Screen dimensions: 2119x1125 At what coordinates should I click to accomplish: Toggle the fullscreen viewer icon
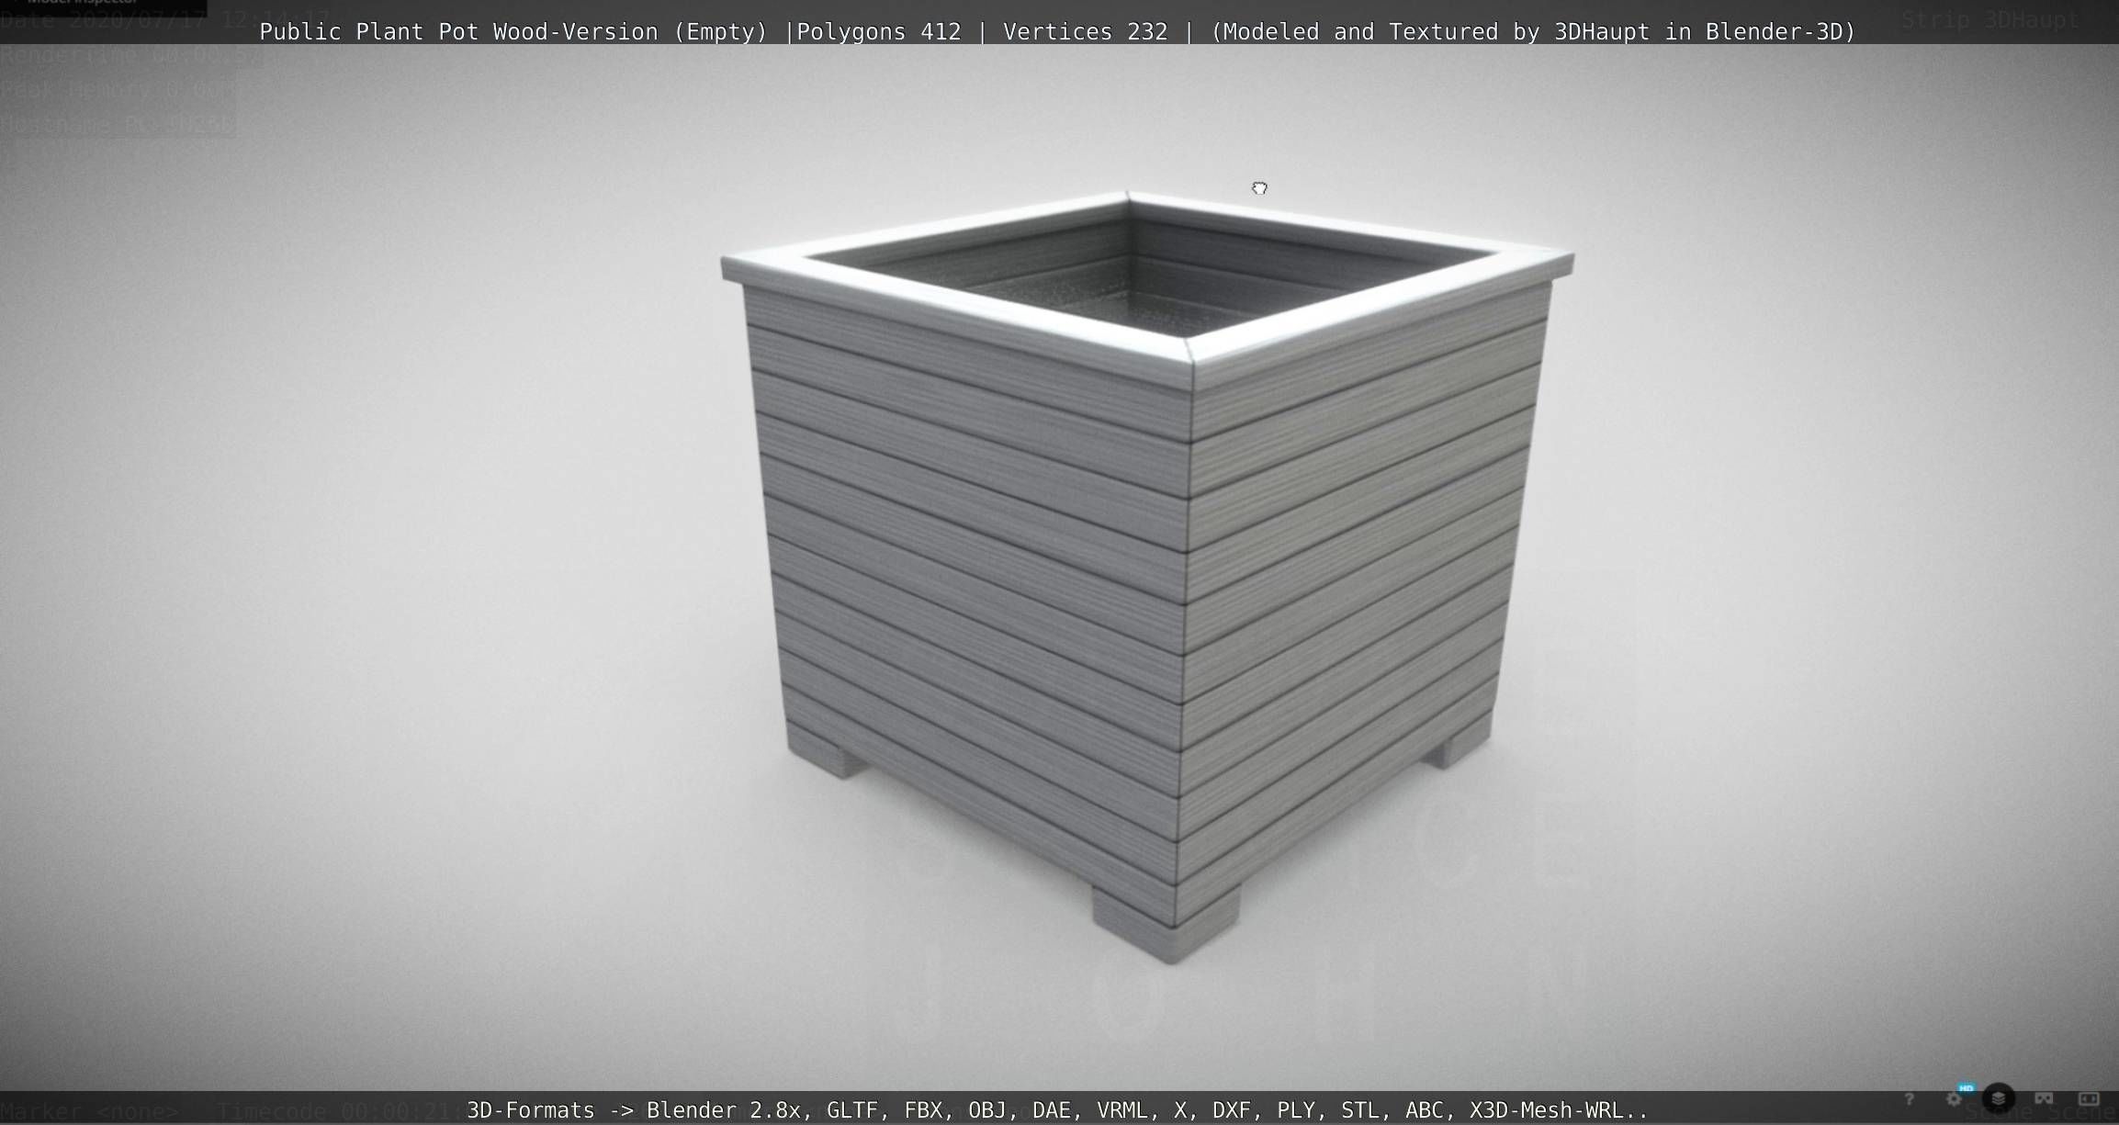pos(2089,1098)
